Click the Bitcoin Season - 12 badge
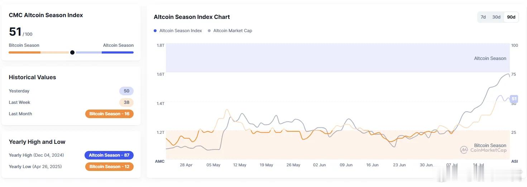The width and height of the screenshot is (527, 187). click(x=109, y=167)
